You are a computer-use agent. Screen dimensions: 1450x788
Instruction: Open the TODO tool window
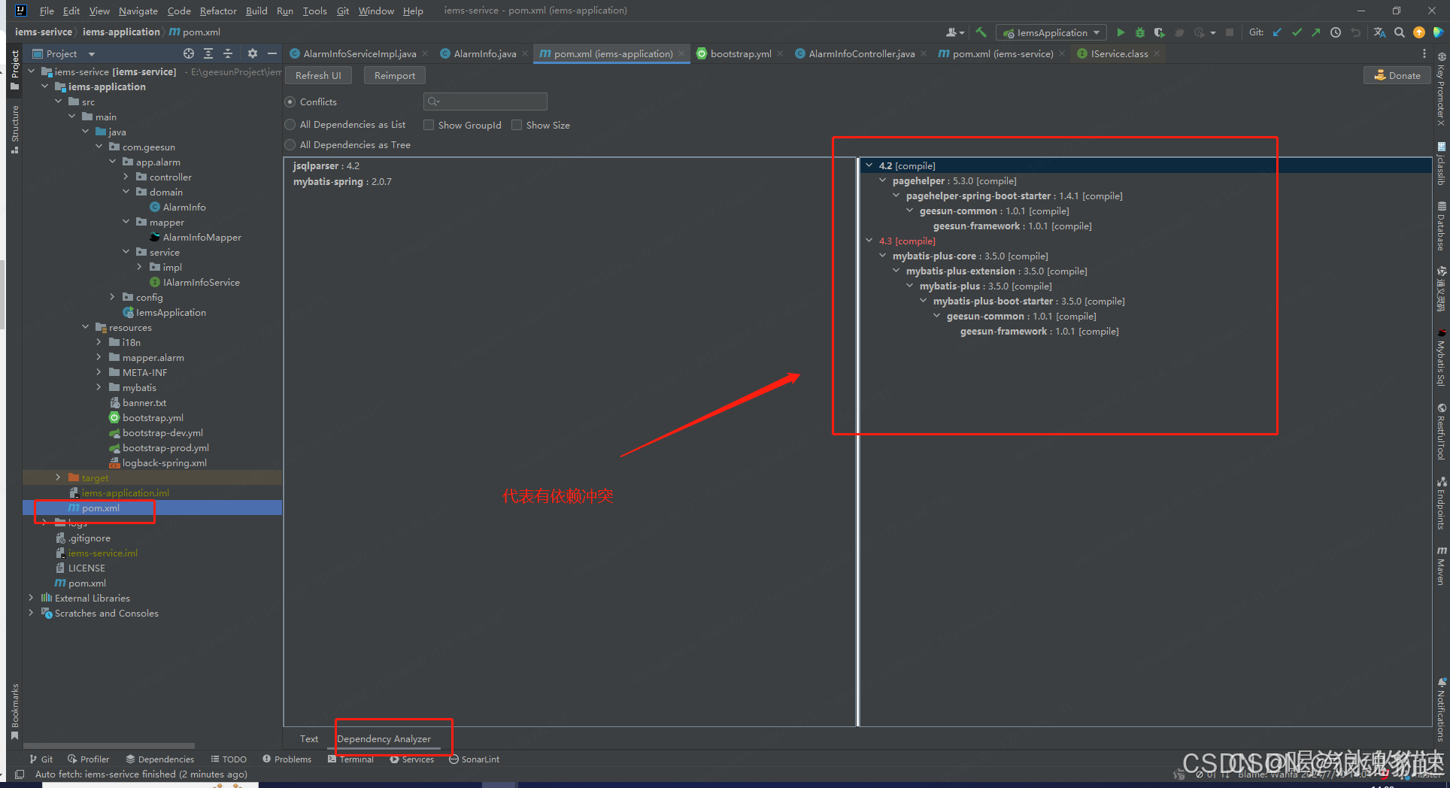coord(229,759)
